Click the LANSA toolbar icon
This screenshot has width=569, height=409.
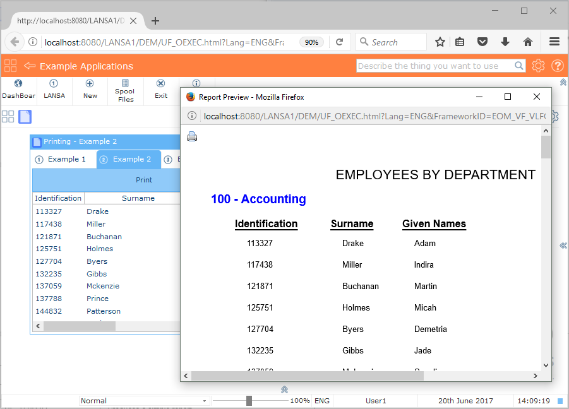(x=54, y=90)
